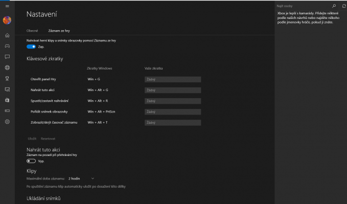347x204 pixels.
Task: Click the Záznam na pozadí při přehrávání hry text
Action: [52, 155]
